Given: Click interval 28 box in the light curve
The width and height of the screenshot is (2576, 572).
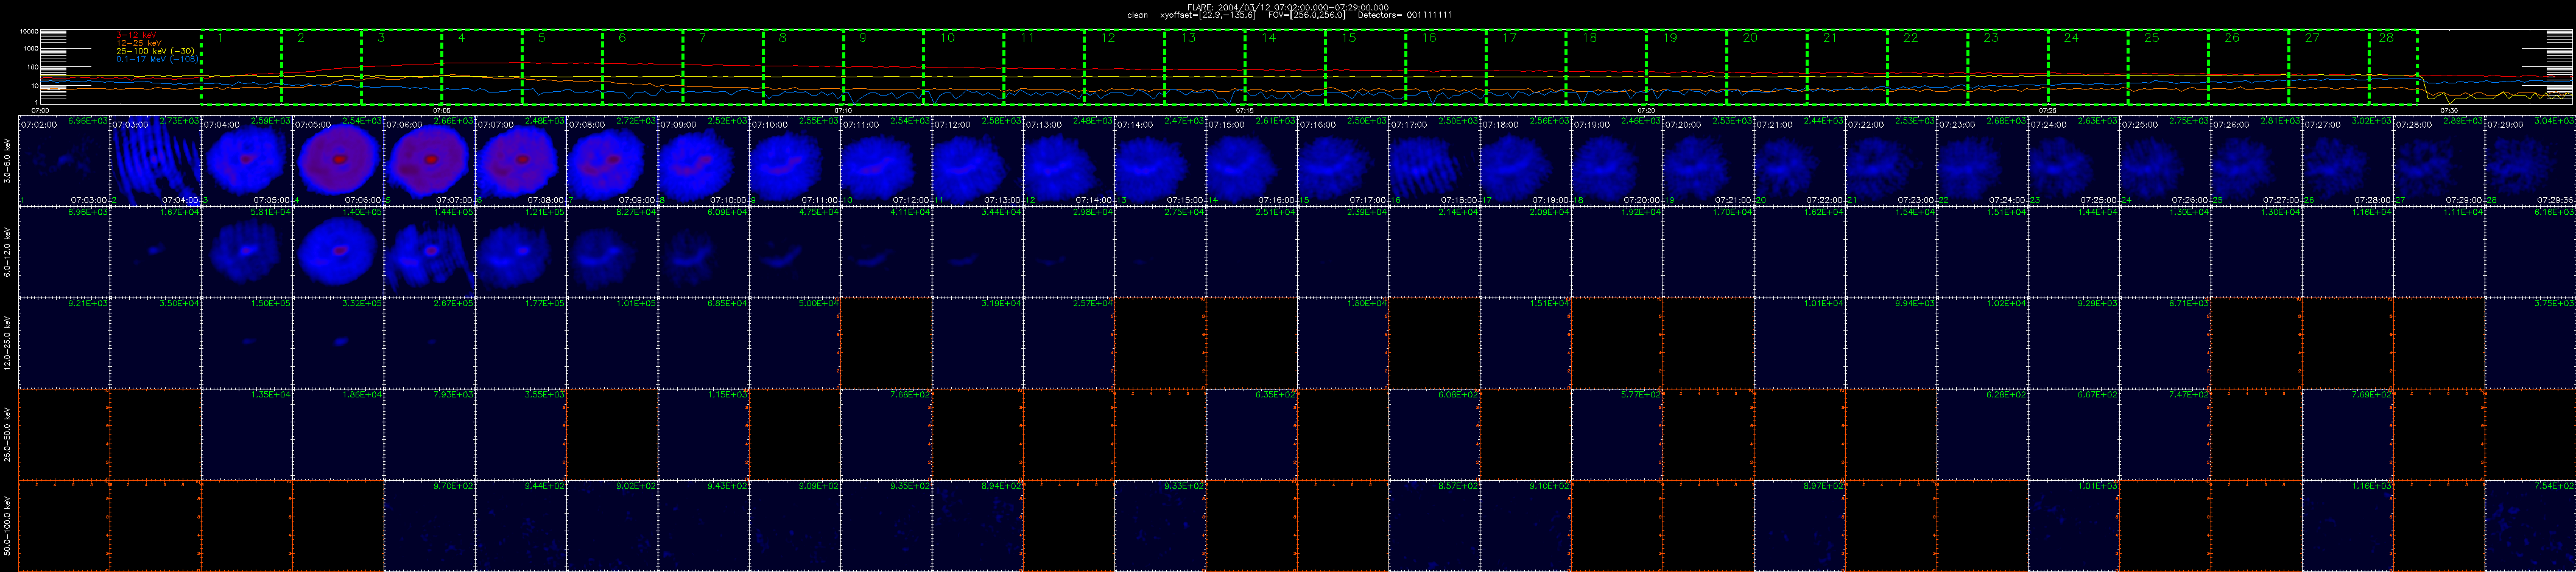Looking at the screenshot, I should coord(2393,67).
